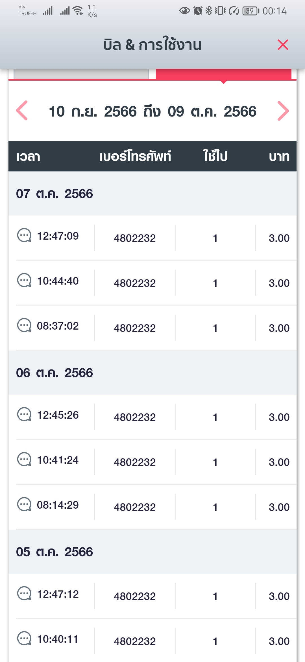Tap SMS icon beside 10:41:24 entry
This screenshot has height=662, width=305.
click(24, 459)
